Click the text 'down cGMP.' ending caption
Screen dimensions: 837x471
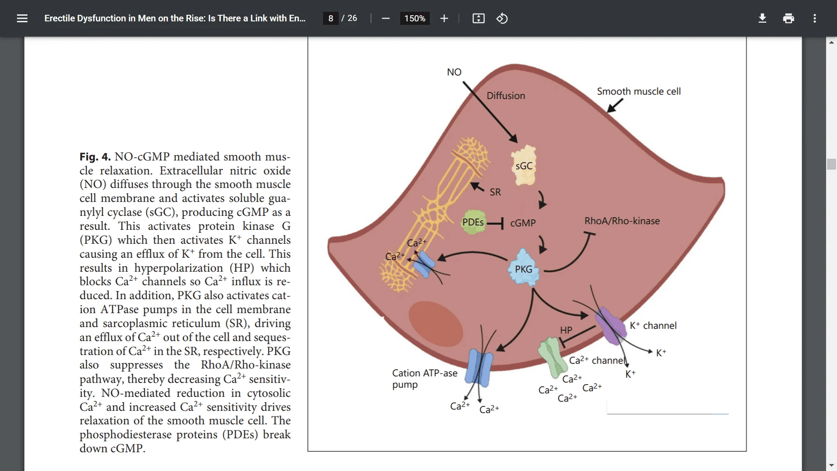(x=112, y=448)
